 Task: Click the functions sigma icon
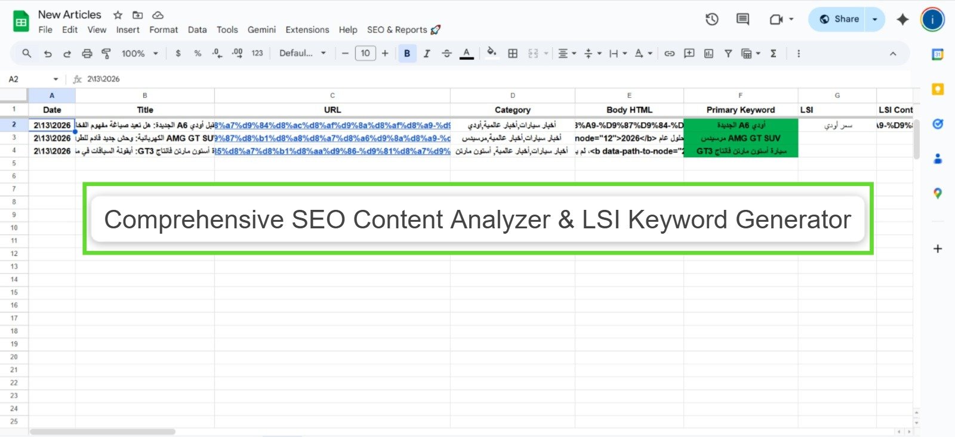point(774,54)
